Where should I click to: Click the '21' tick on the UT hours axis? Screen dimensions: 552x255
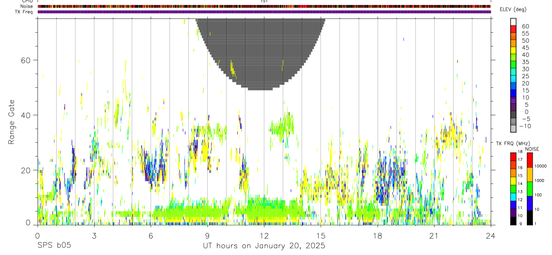click(x=434, y=235)
